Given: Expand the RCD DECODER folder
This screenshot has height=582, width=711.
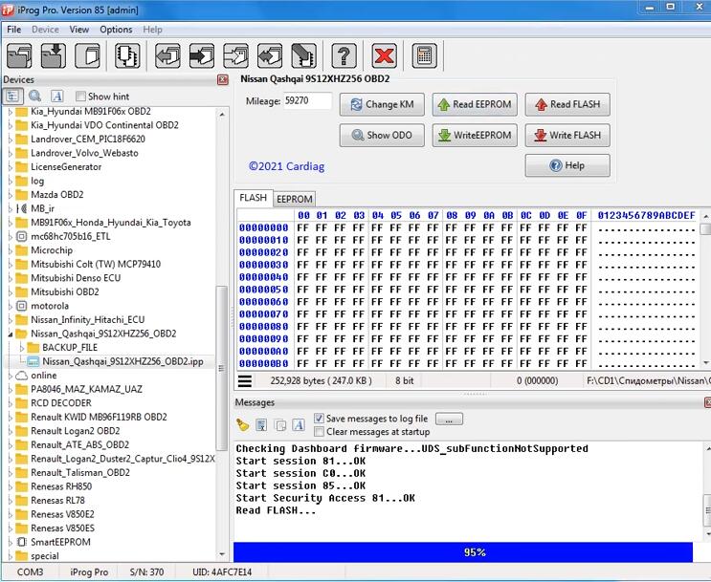Looking at the screenshot, I should tap(10, 403).
